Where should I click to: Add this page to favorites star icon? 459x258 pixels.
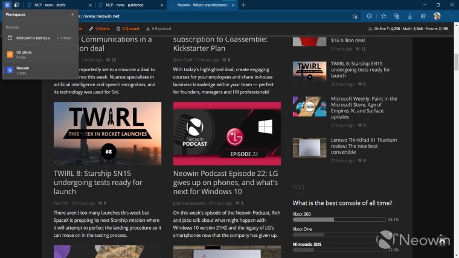[355, 16]
